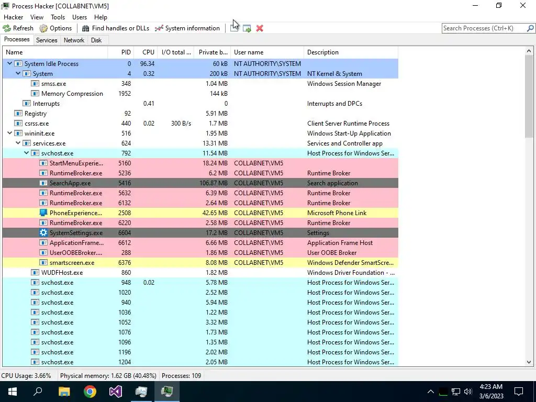
Task: Select RuntimeBroker.exe with PID 6220
Action: click(x=200, y=222)
